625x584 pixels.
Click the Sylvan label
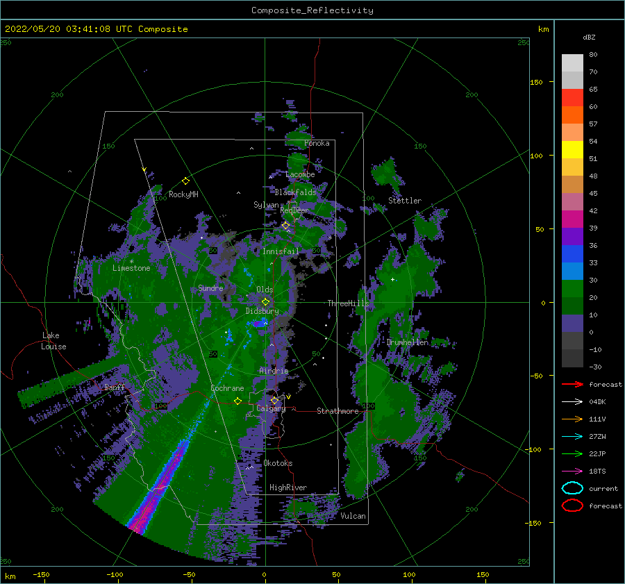[266, 205]
